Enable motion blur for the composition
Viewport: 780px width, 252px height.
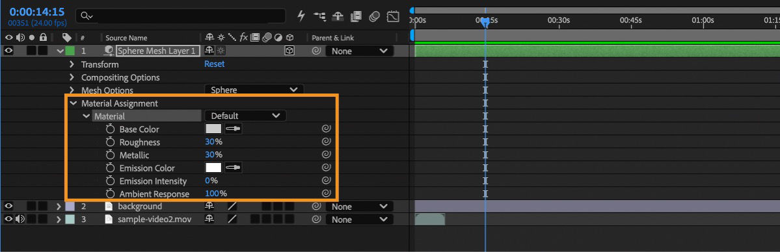tap(374, 16)
